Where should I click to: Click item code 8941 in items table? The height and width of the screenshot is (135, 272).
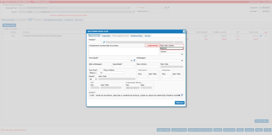click(13, 36)
